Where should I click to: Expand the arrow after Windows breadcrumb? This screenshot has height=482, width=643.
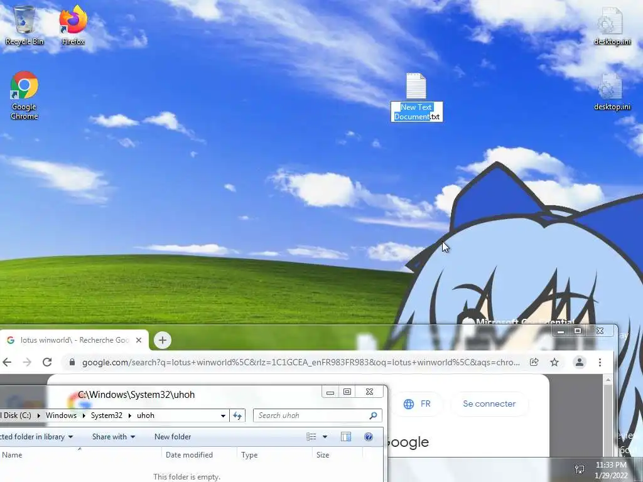(x=84, y=415)
